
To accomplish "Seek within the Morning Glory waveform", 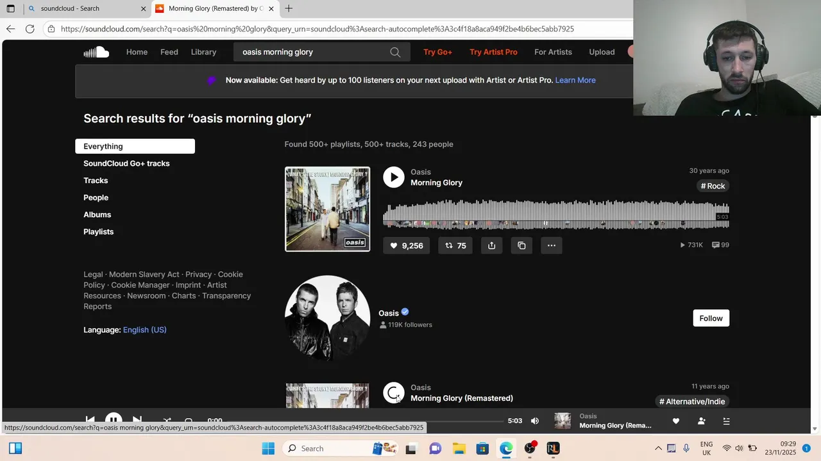I will click(555, 214).
